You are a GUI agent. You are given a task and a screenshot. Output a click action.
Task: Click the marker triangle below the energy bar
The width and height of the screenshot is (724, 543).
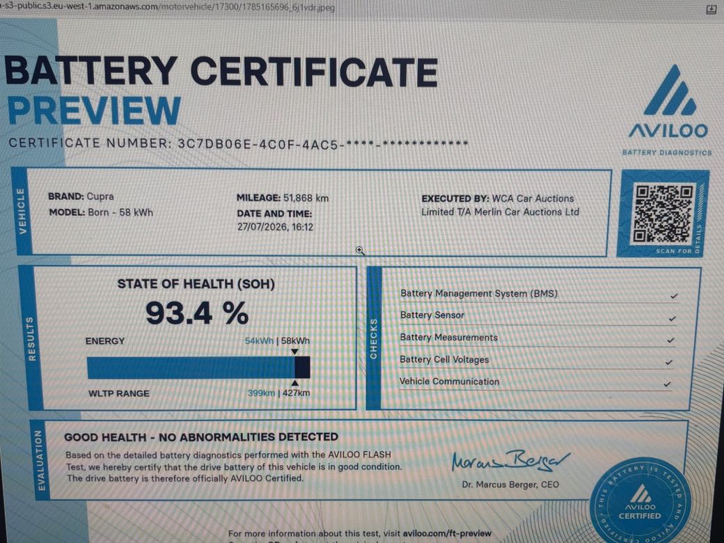coord(294,383)
